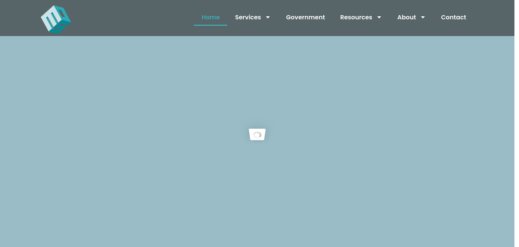
Task: Click the loading spinner in center
Action: (257, 135)
